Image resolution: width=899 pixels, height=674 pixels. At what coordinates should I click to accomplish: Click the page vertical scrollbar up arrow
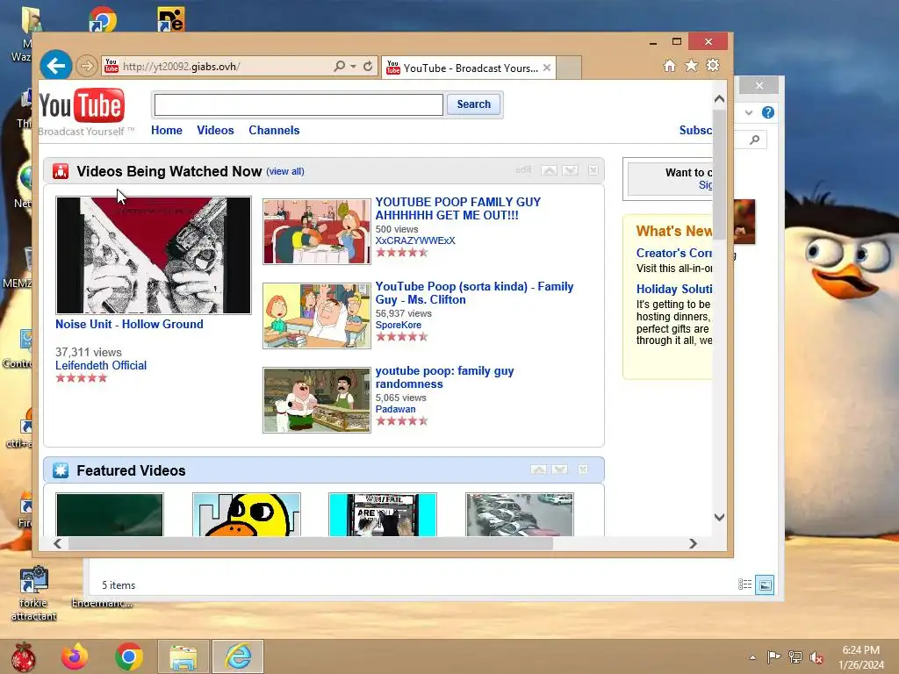[x=720, y=99]
